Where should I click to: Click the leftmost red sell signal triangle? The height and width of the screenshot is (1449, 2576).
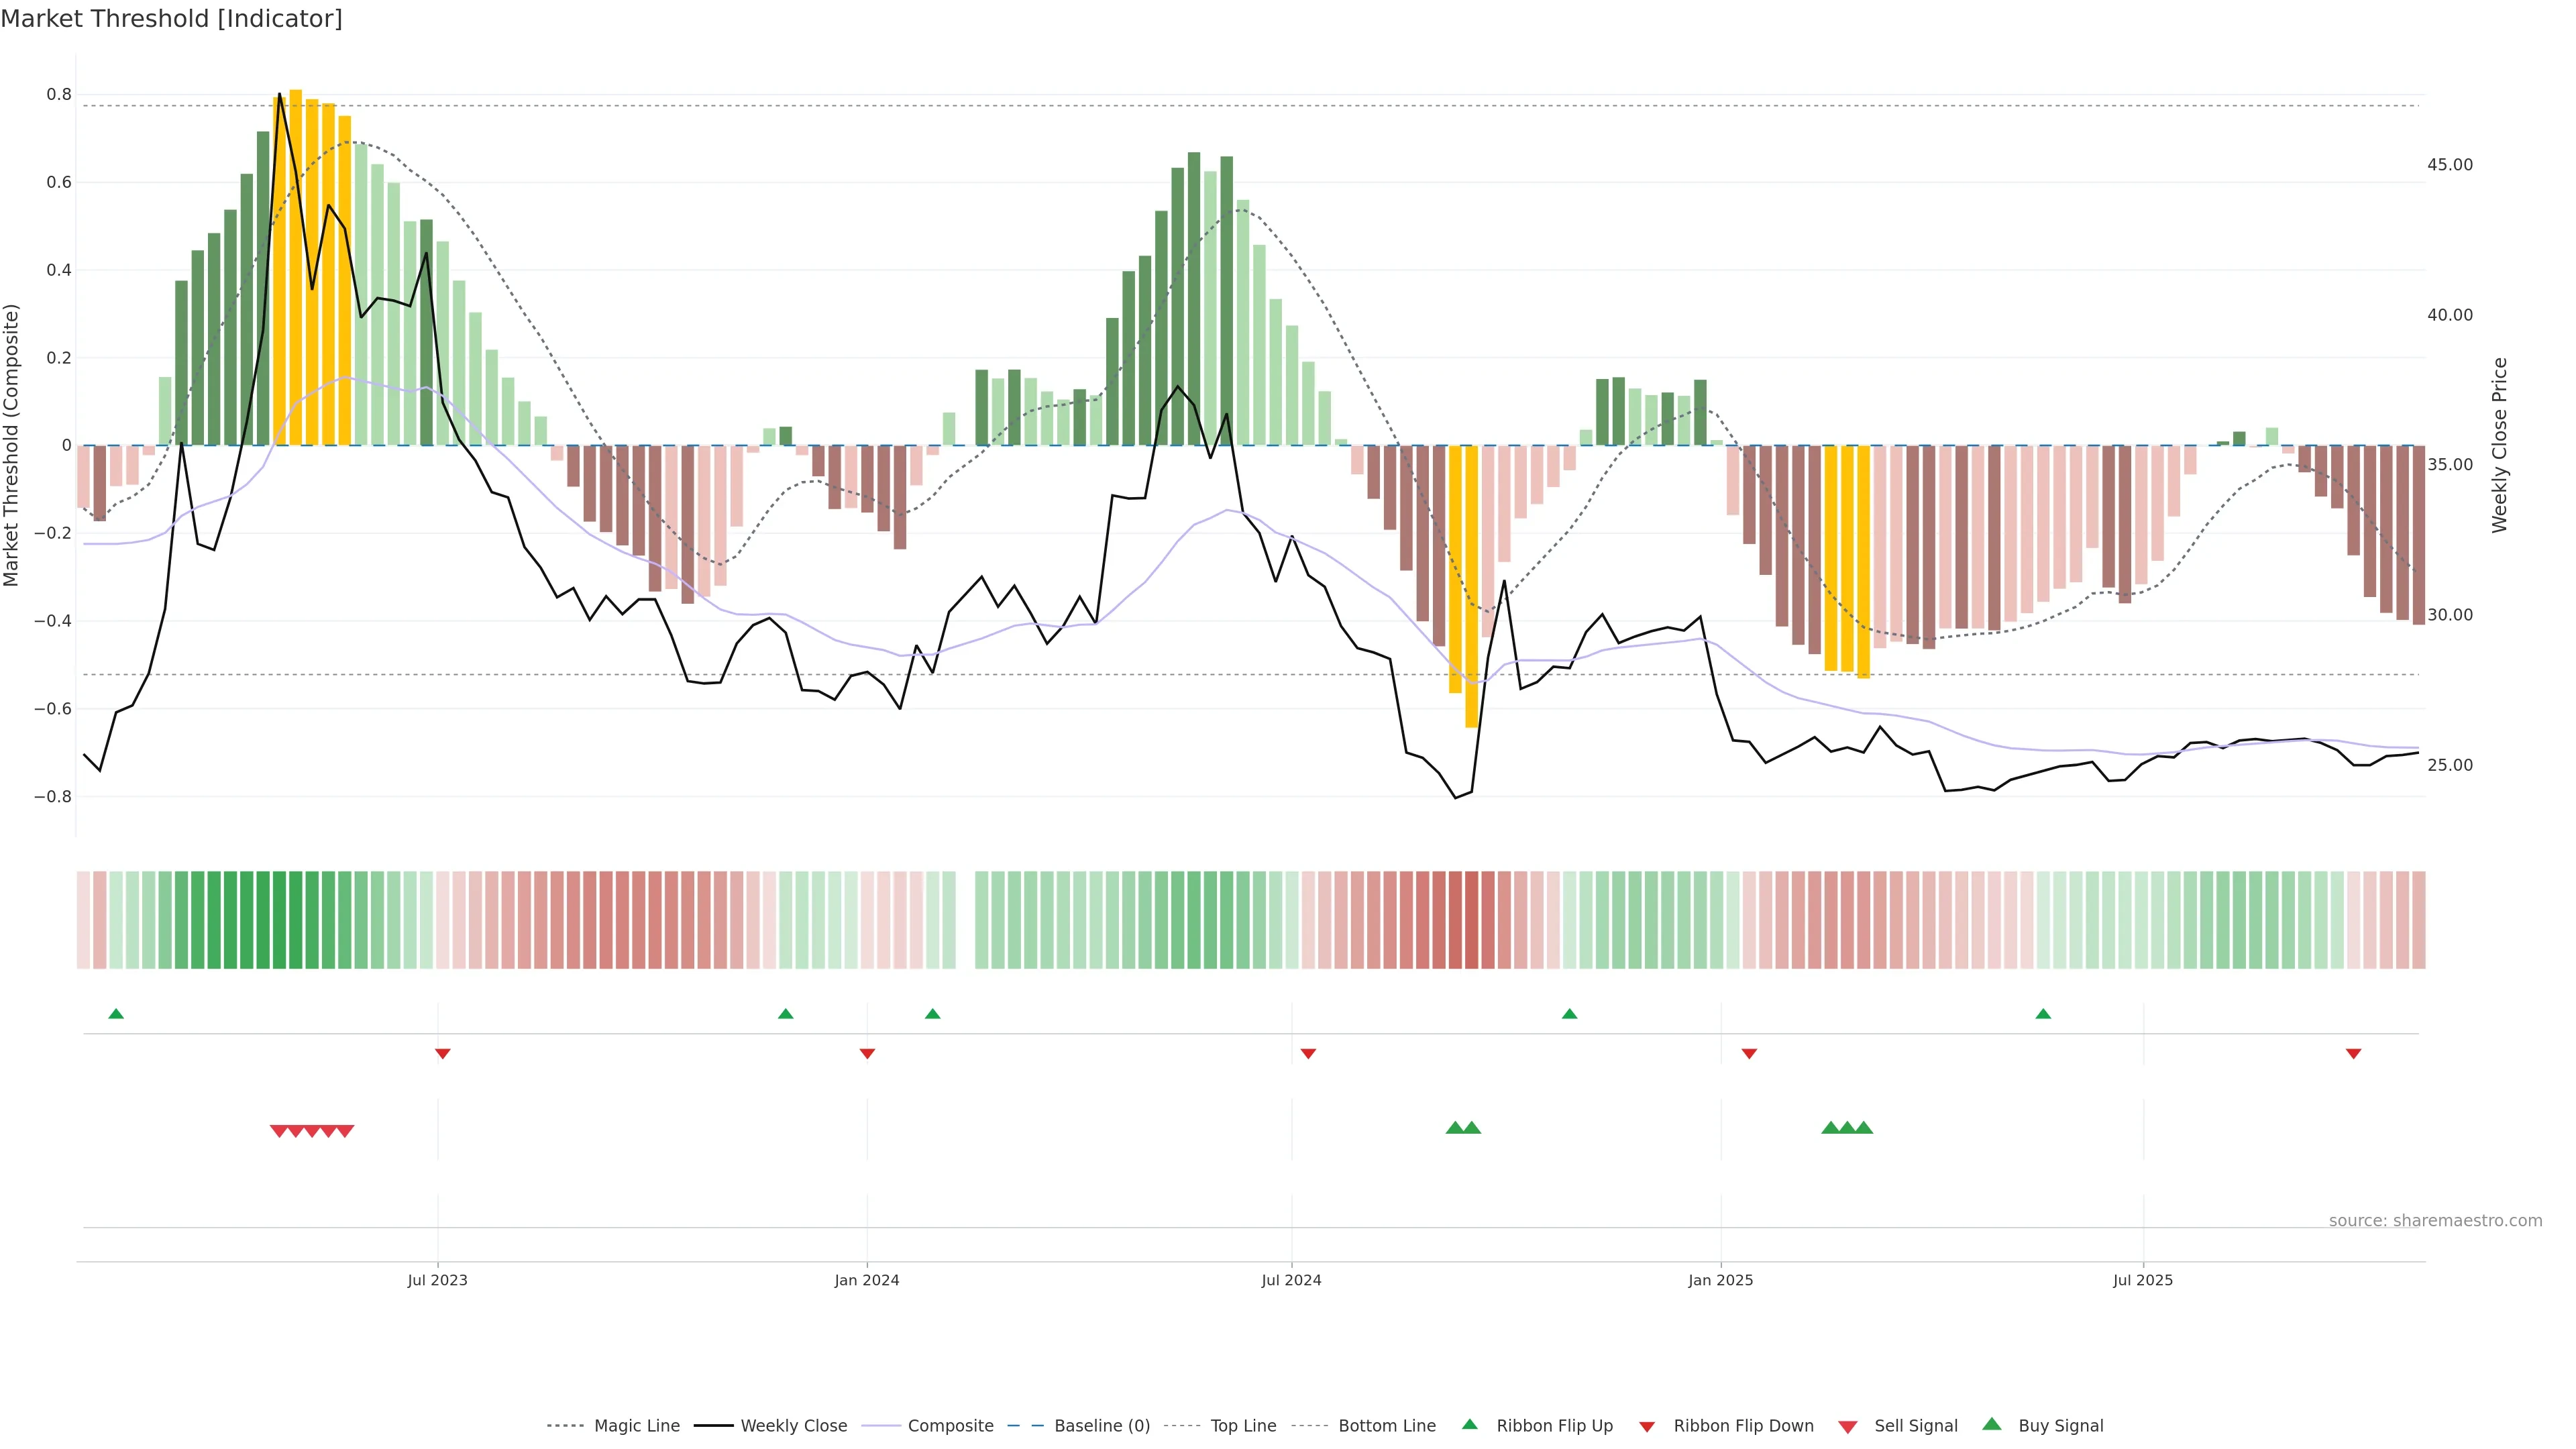pyautogui.click(x=279, y=1131)
